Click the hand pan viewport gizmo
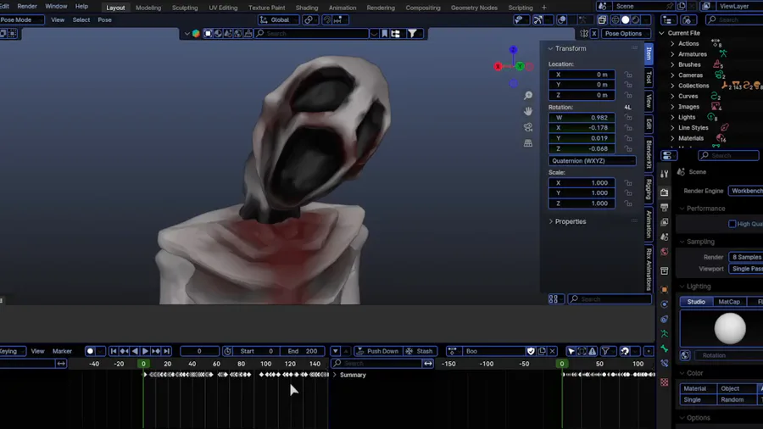Screen dimensions: 763x429 tap(528, 111)
